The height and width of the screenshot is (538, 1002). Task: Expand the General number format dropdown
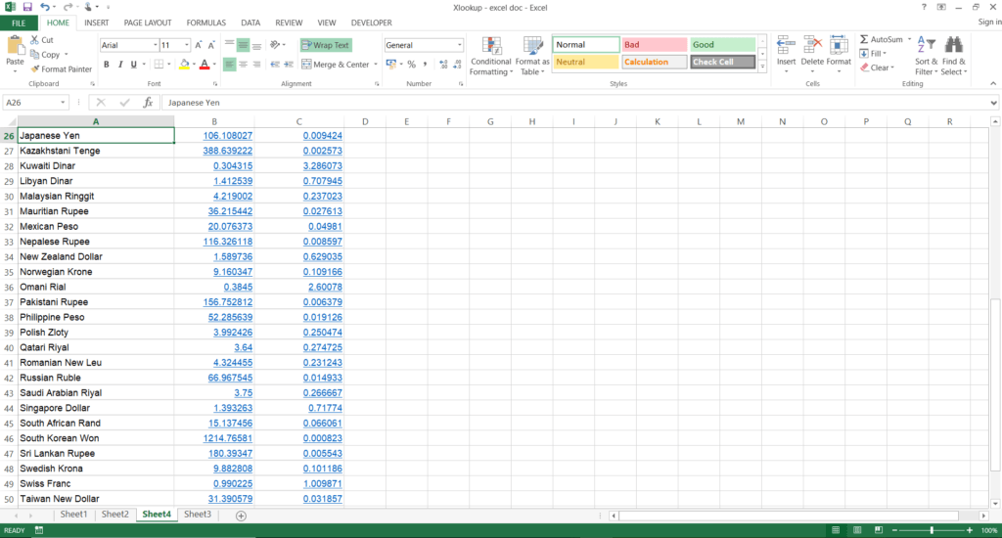click(x=460, y=45)
